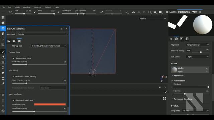Open the viewport Material dropdown
Screen dimensions: 214x120
pos(152,19)
